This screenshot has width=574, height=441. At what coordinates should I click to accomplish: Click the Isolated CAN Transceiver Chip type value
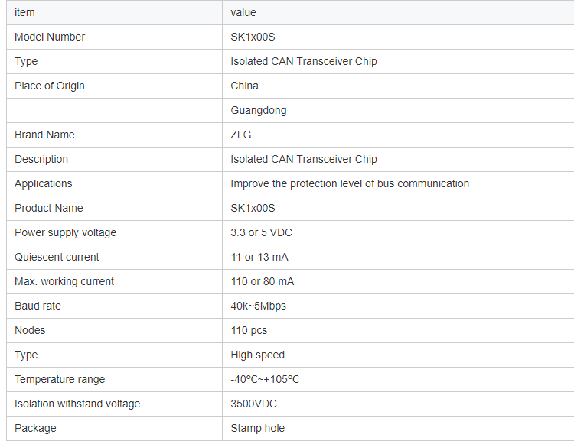coord(304,61)
